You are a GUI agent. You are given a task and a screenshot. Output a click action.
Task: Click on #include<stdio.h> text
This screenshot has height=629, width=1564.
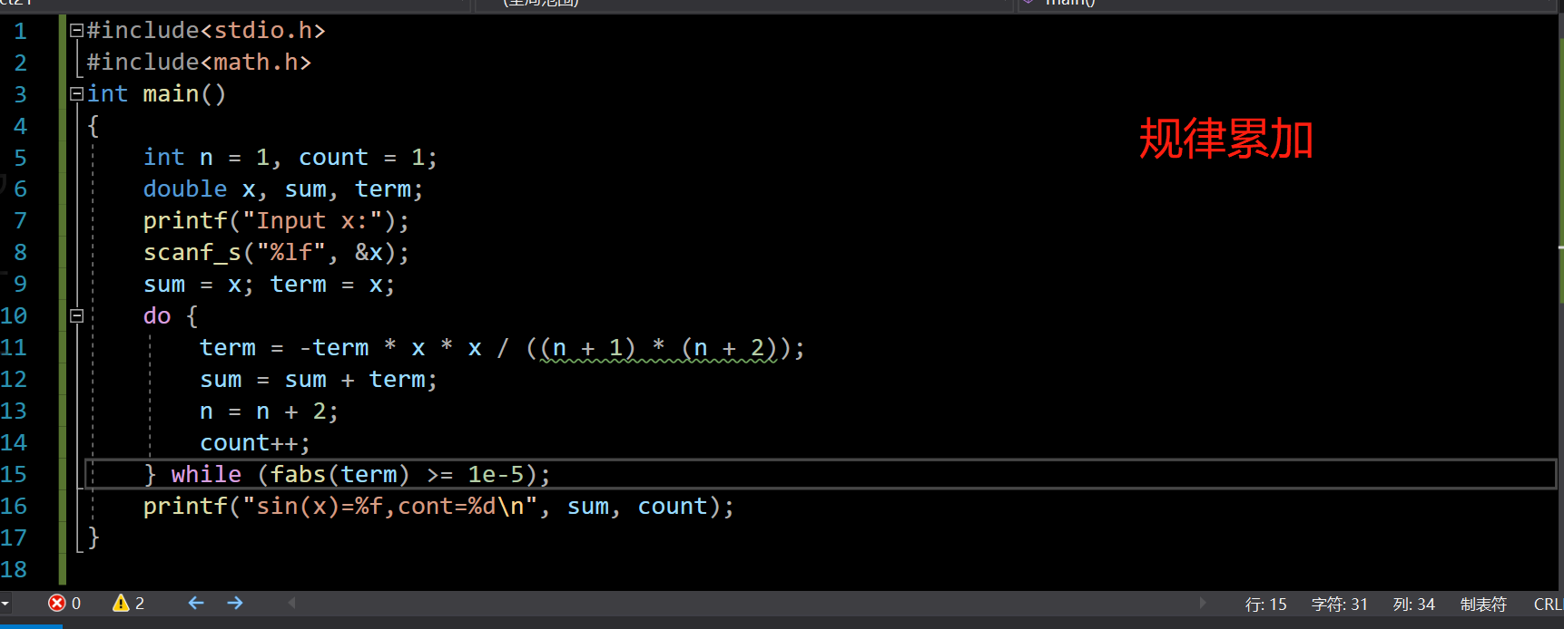click(x=206, y=31)
